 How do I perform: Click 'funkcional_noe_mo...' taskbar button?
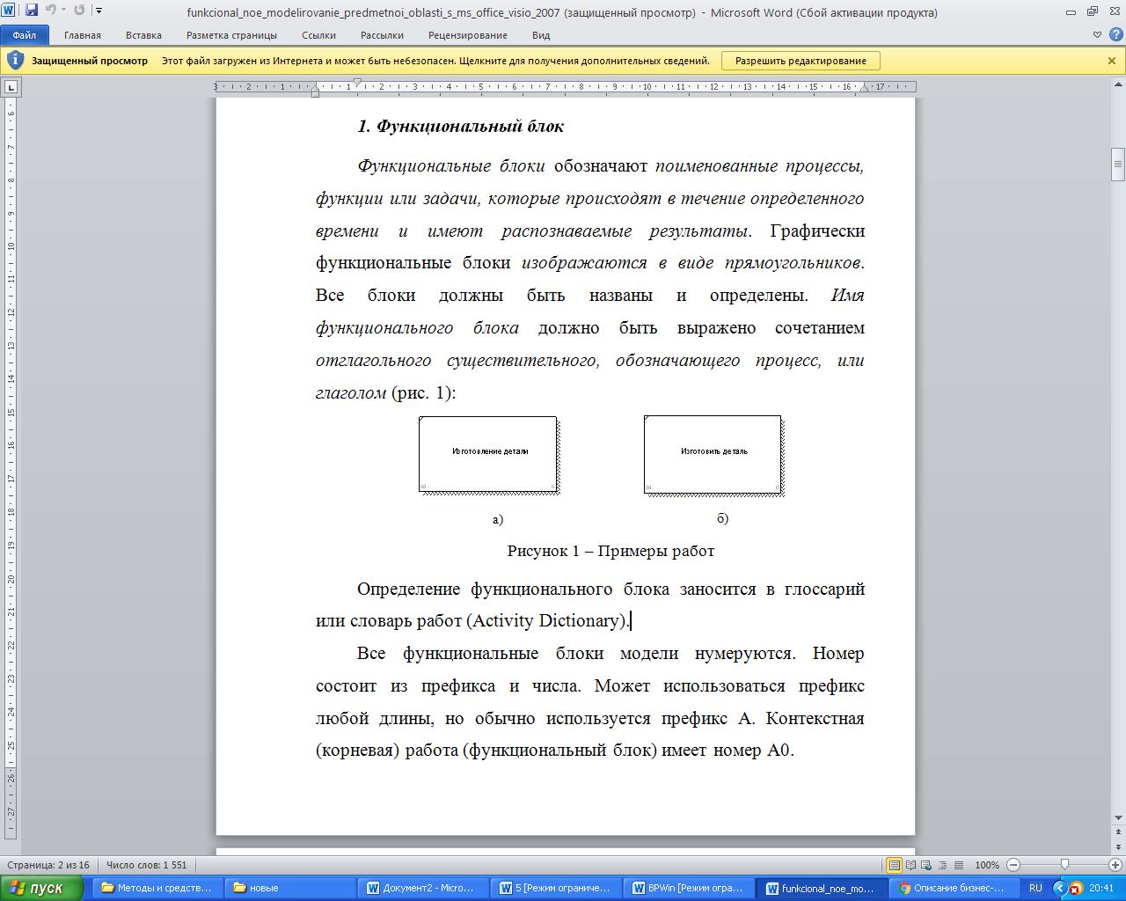tap(822, 888)
